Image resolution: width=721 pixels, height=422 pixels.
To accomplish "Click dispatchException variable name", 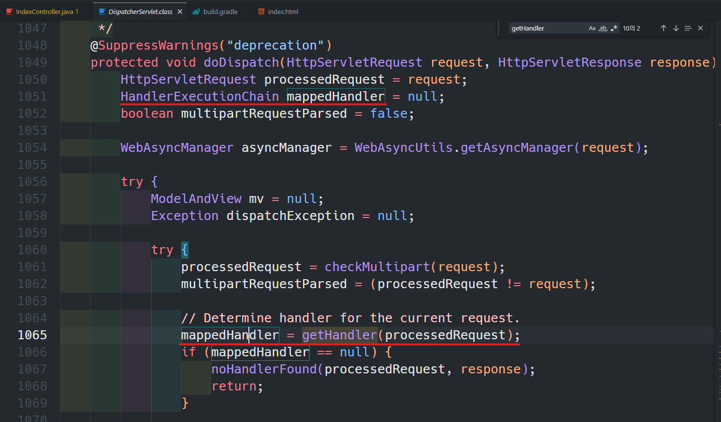I will (291, 216).
